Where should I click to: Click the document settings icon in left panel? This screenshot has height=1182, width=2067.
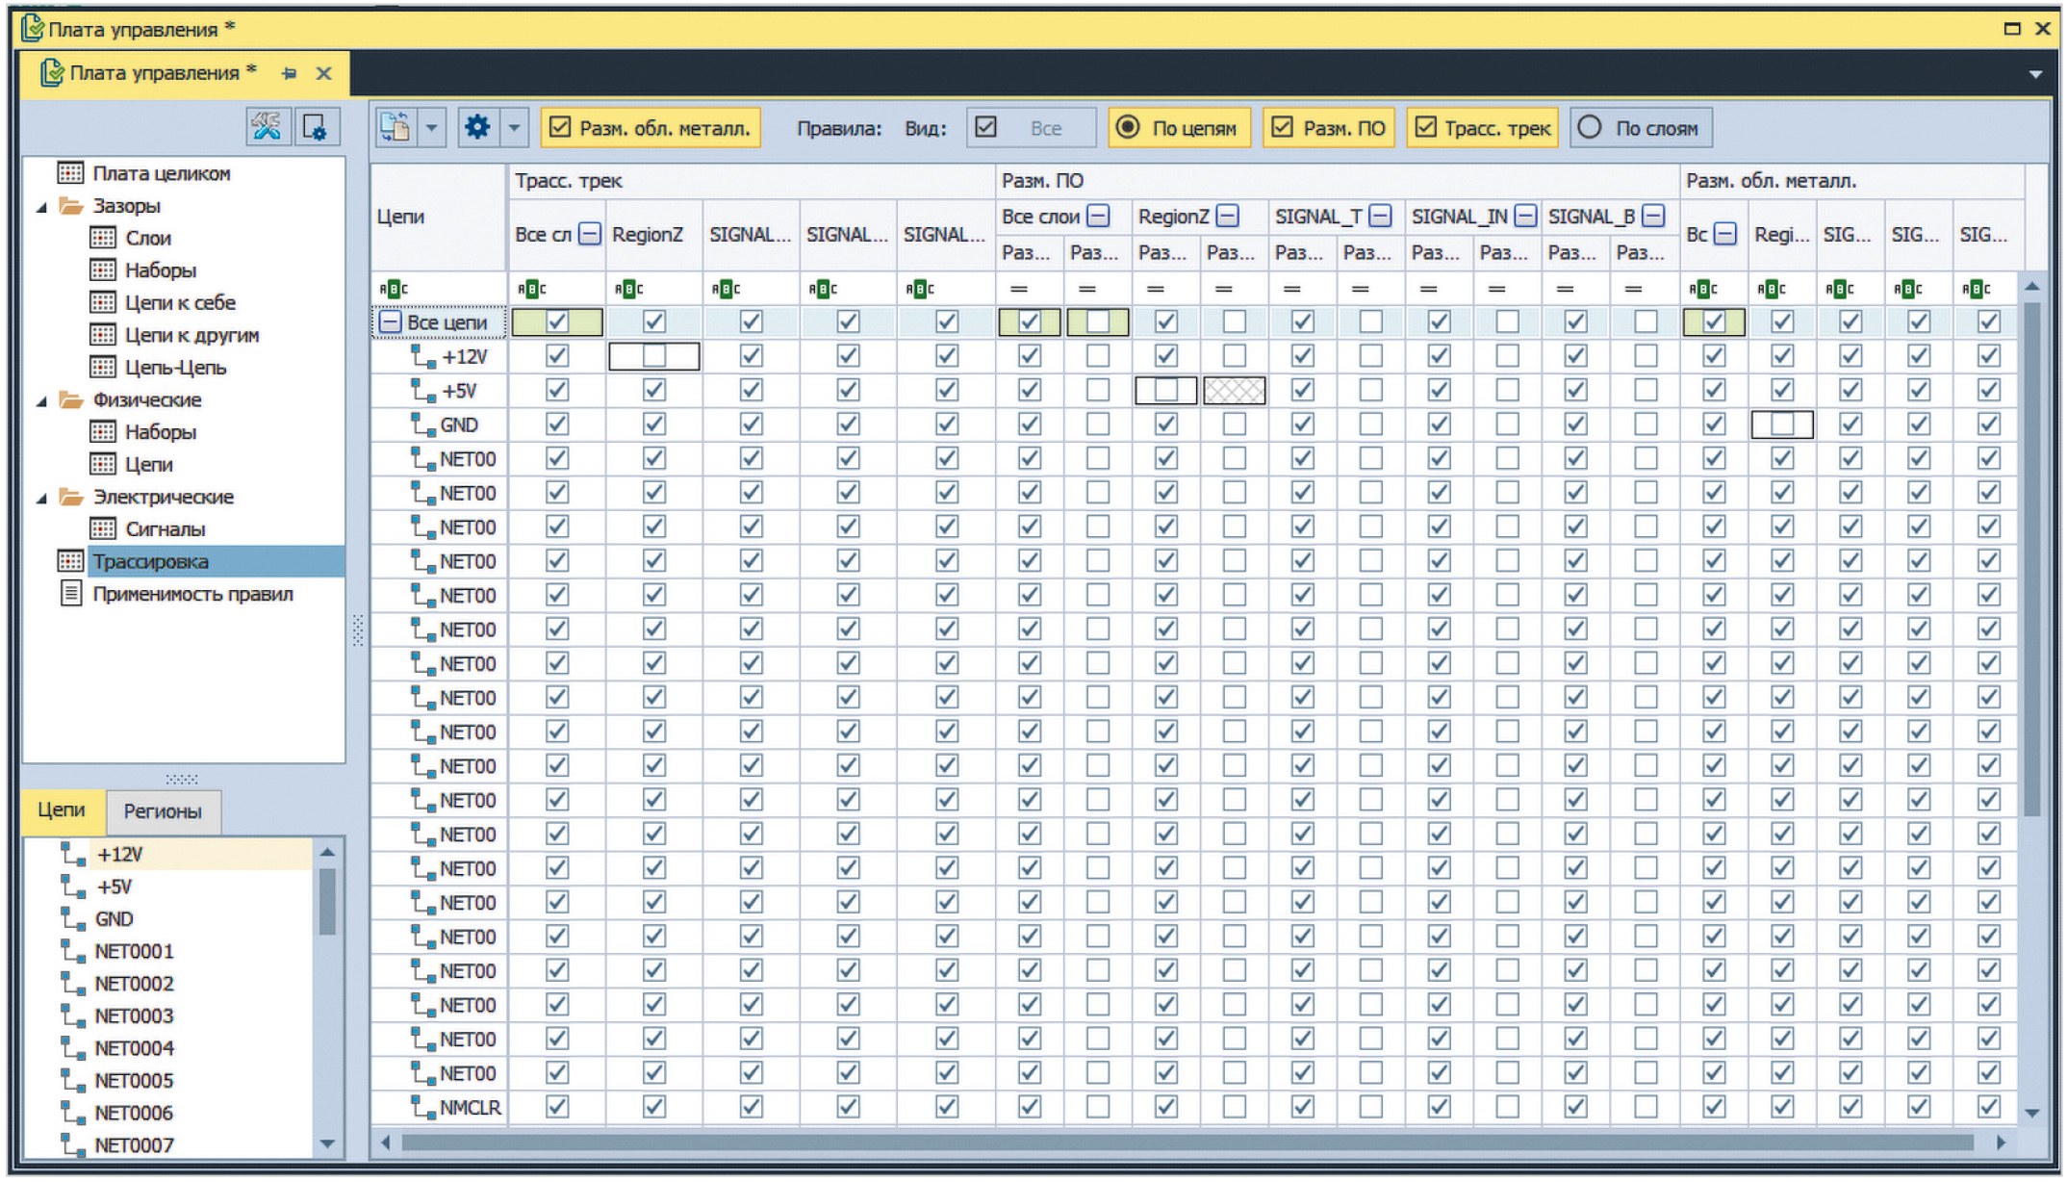[x=316, y=127]
